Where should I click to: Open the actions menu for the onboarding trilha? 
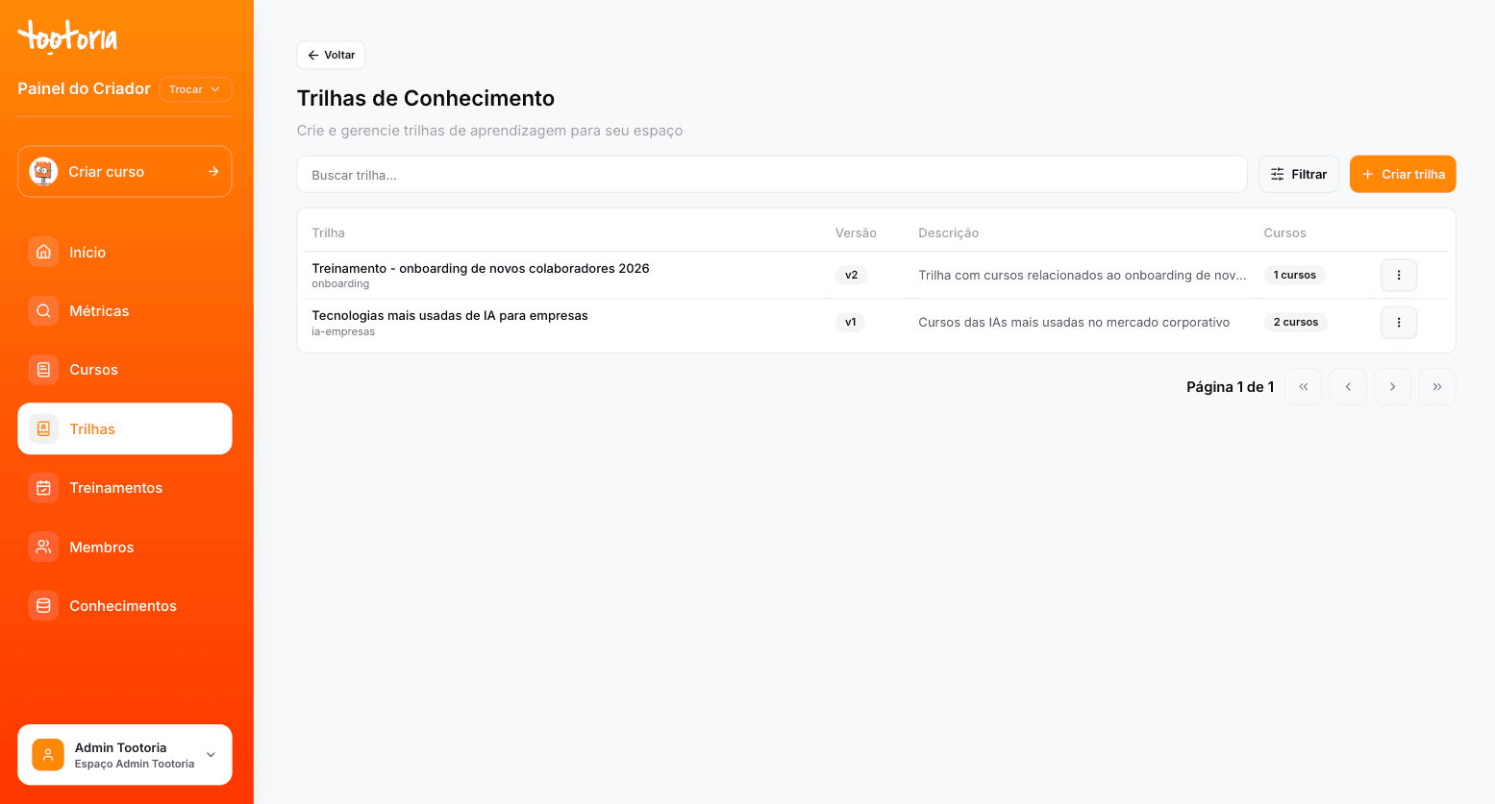(1399, 275)
